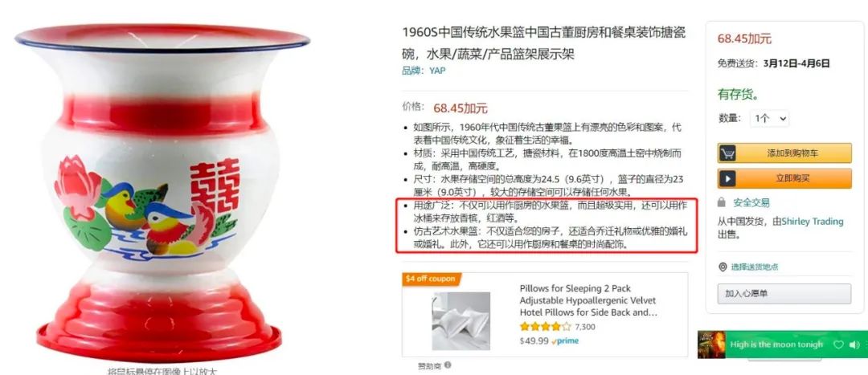Open the sponsored pillows product title
Screen dimensions: 868x375
pyautogui.click(x=588, y=300)
